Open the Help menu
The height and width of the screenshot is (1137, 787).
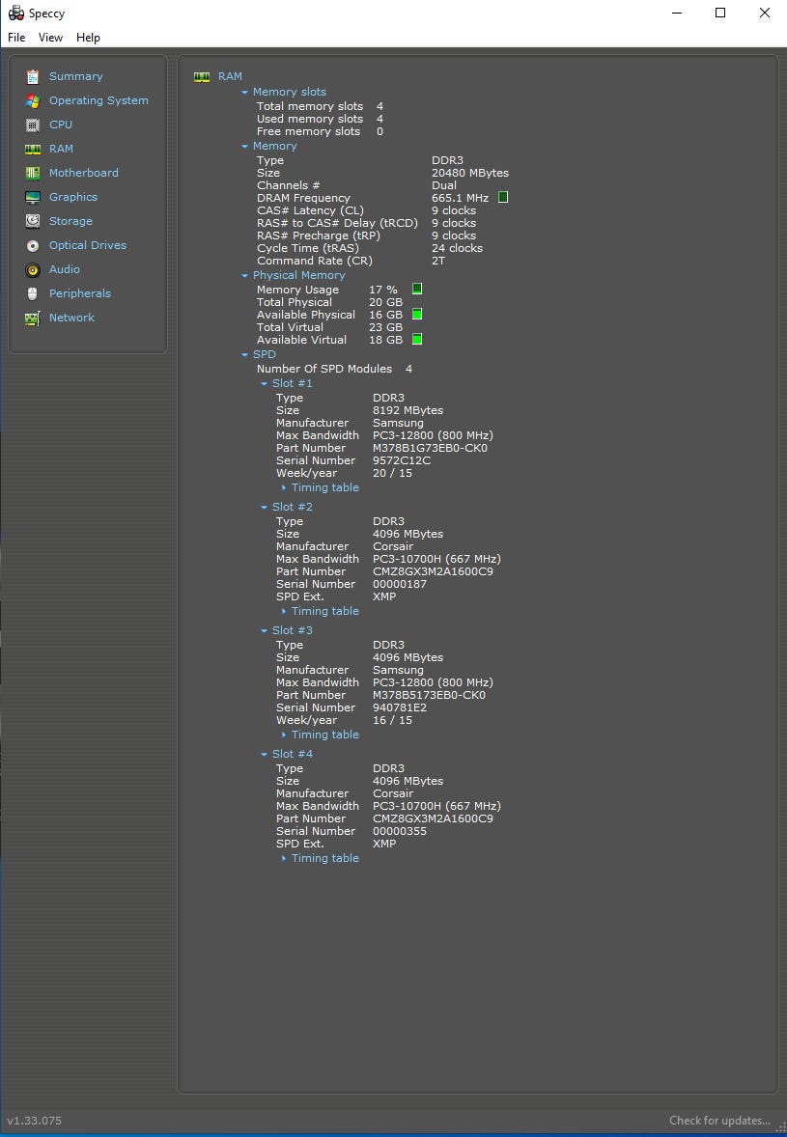pyautogui.click(x=89, y=38)
